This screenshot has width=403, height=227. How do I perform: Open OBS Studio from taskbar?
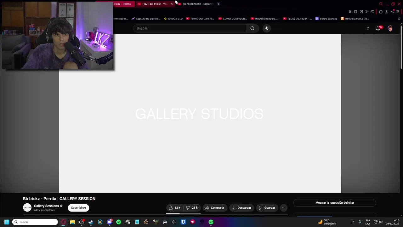(x=82, y=222)
